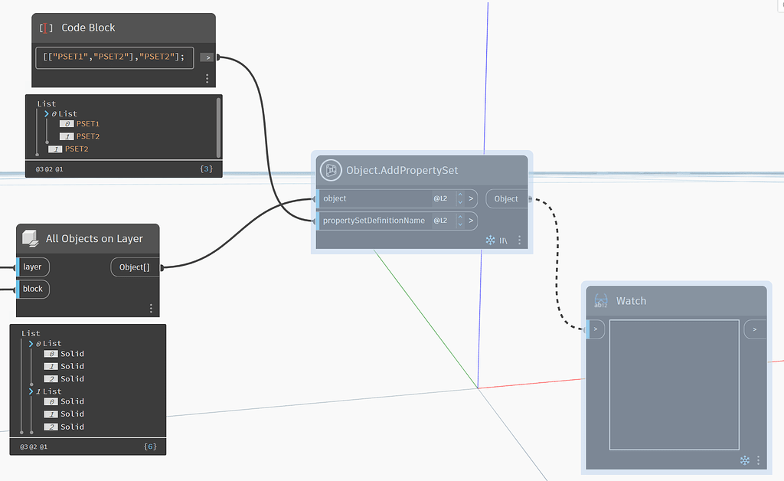Click the node icon in the Object.AddPropertySet header

point(329,170)
